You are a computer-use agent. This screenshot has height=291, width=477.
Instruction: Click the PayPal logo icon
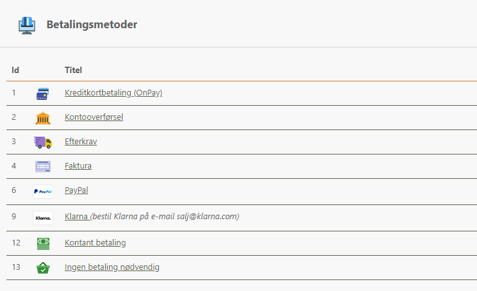coord(43,192)
